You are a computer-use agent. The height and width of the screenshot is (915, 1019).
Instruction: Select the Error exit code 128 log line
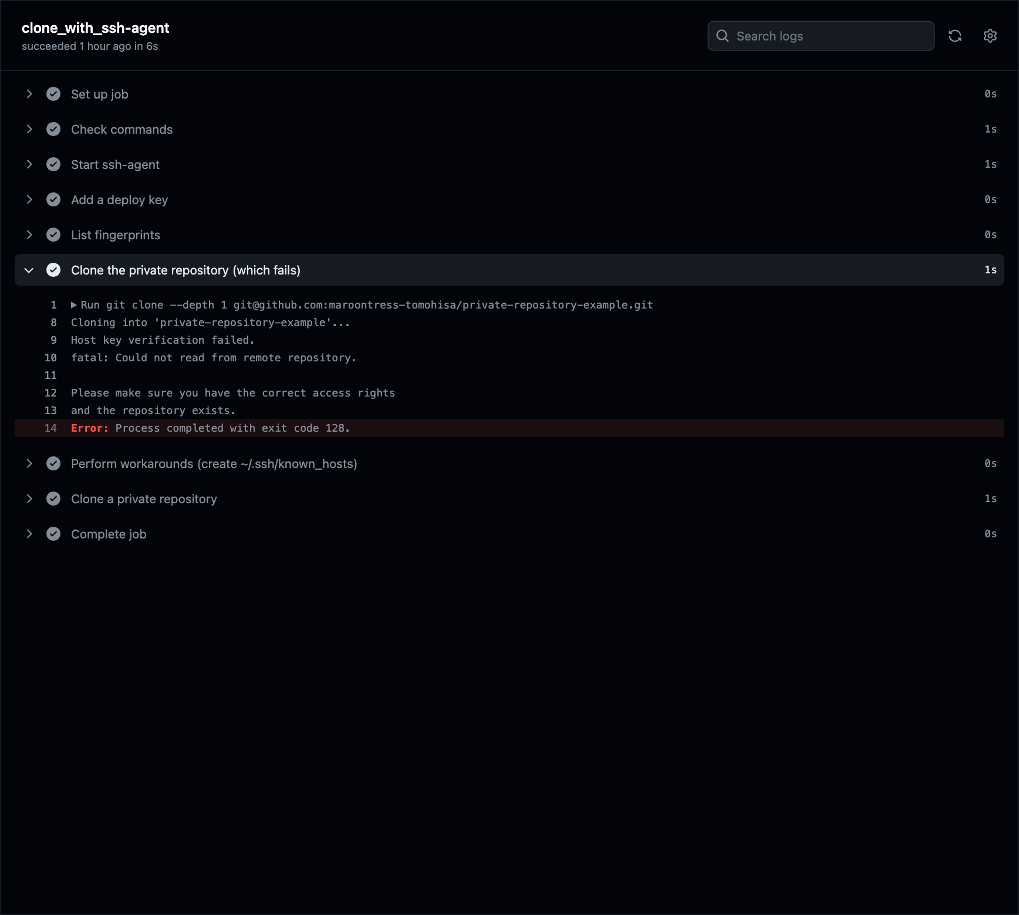[x=509, y=428]
